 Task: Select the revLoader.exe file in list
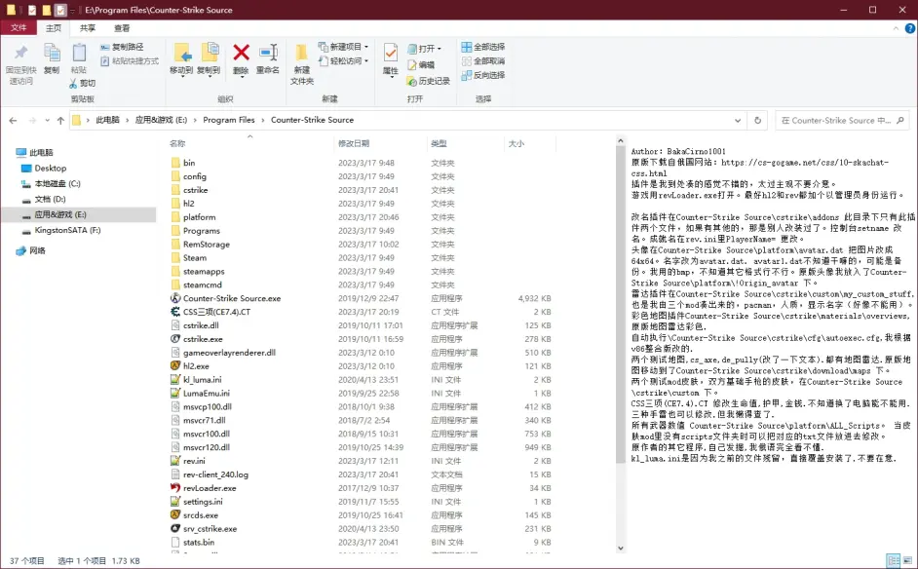(x=210, y=488)
